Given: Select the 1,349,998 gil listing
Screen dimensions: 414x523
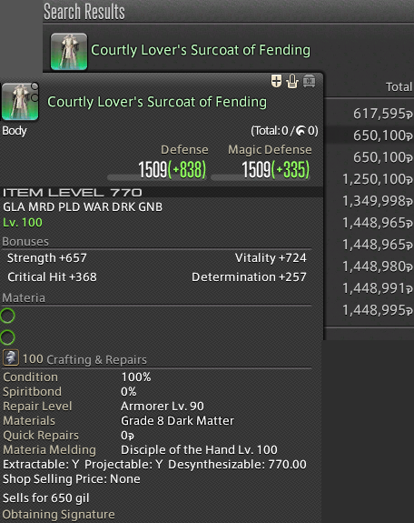Looking at the screenshot, I should (x=369, y=201).
